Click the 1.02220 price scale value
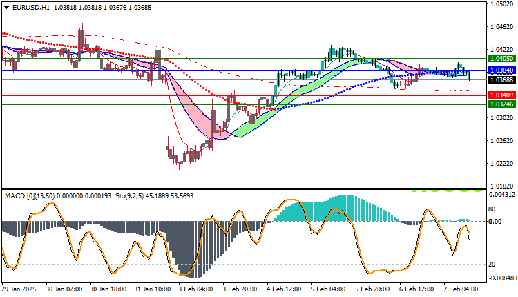518x297 pixels. [x=502, y=164]
